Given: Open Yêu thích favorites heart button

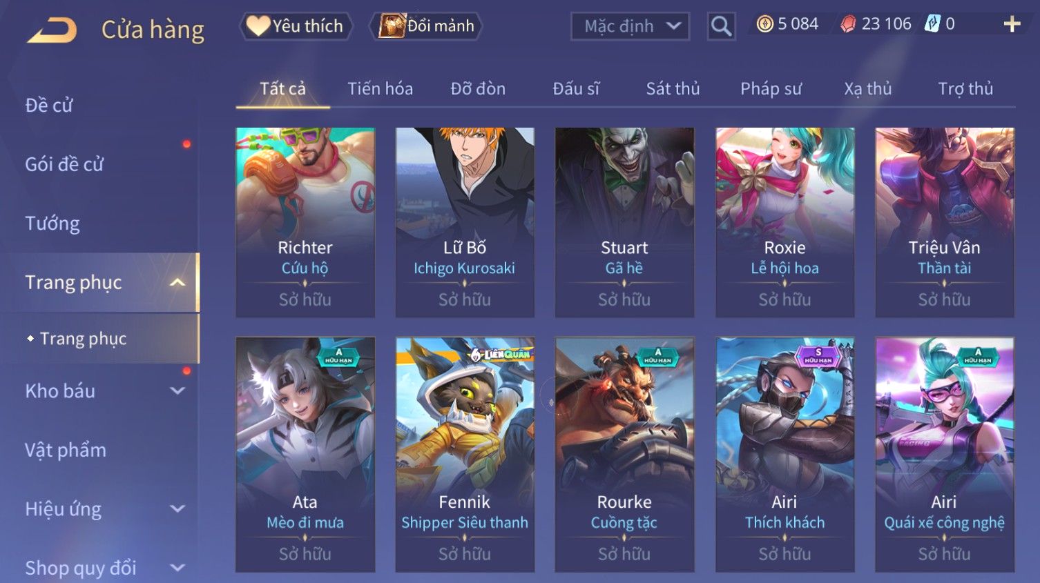Looking at the screenshot, I should tap(296, 26).
